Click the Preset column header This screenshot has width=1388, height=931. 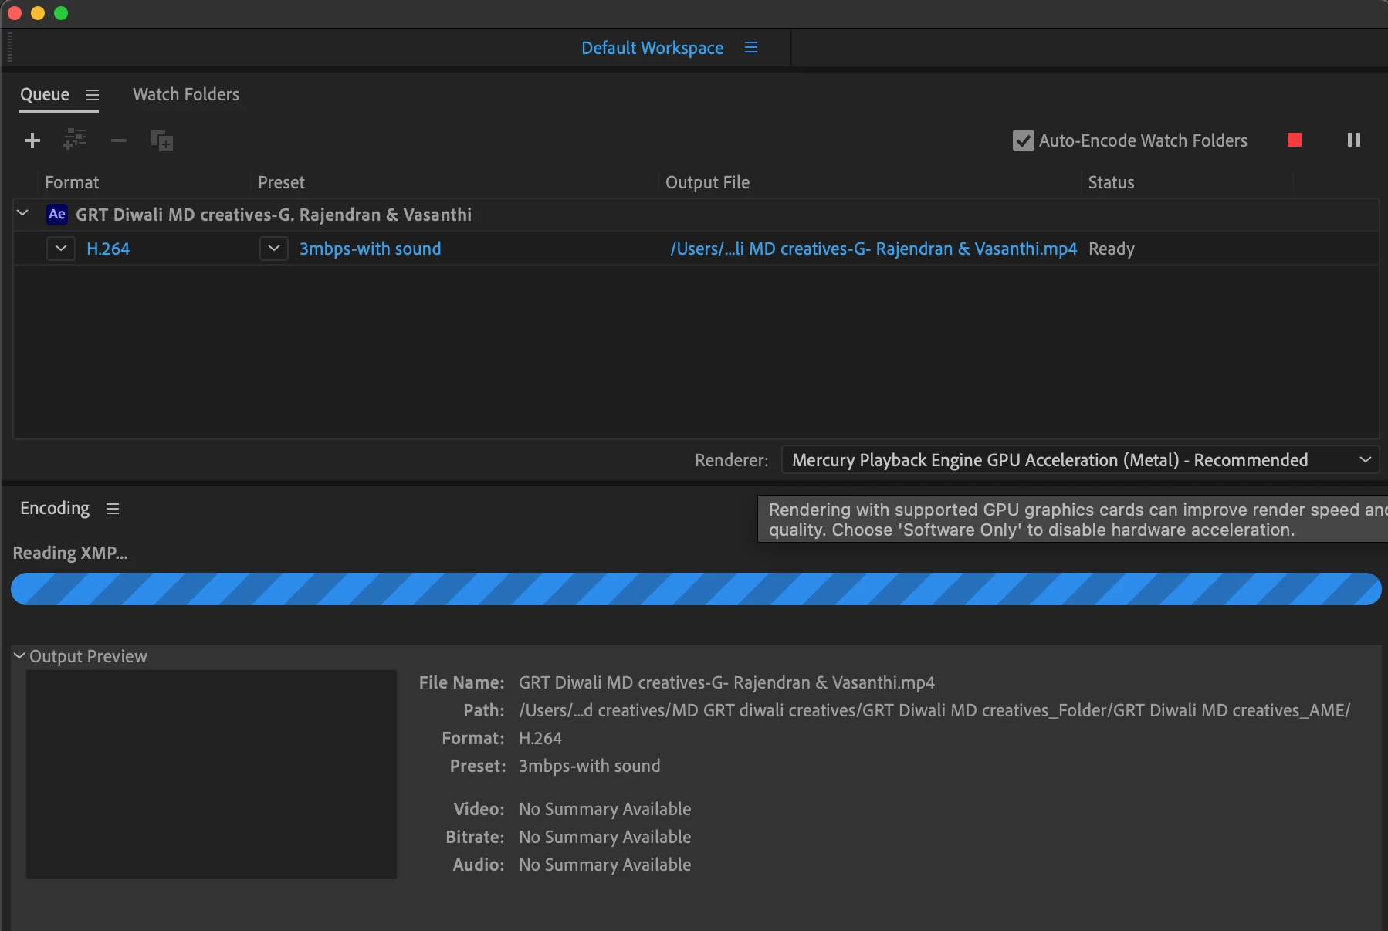pos(281,182)
